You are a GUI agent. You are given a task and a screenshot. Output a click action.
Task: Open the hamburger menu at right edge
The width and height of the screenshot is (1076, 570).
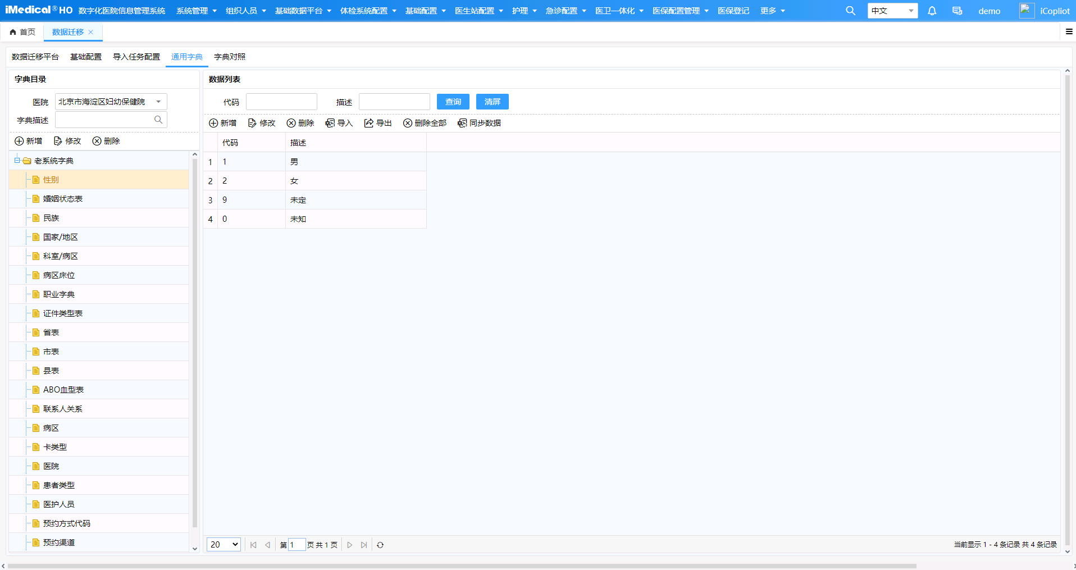point(1069,31)
